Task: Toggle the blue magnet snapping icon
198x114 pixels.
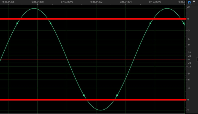Action: point(189,2)
